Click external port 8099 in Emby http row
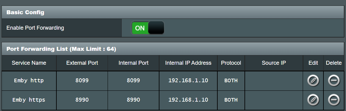Viewport: 346px width, 111px height. pos(82,80)
